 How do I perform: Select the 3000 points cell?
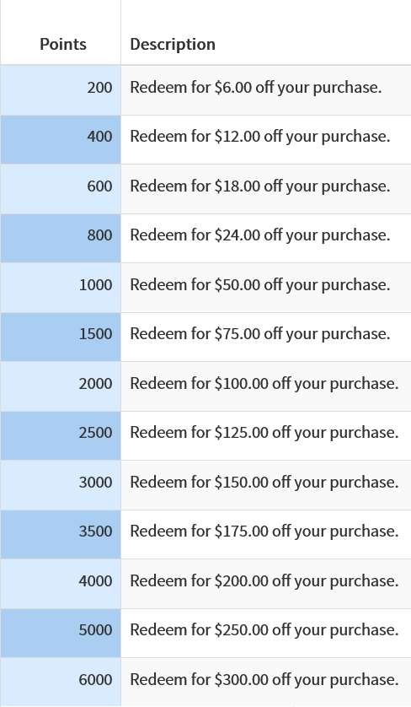click(61, 485)
